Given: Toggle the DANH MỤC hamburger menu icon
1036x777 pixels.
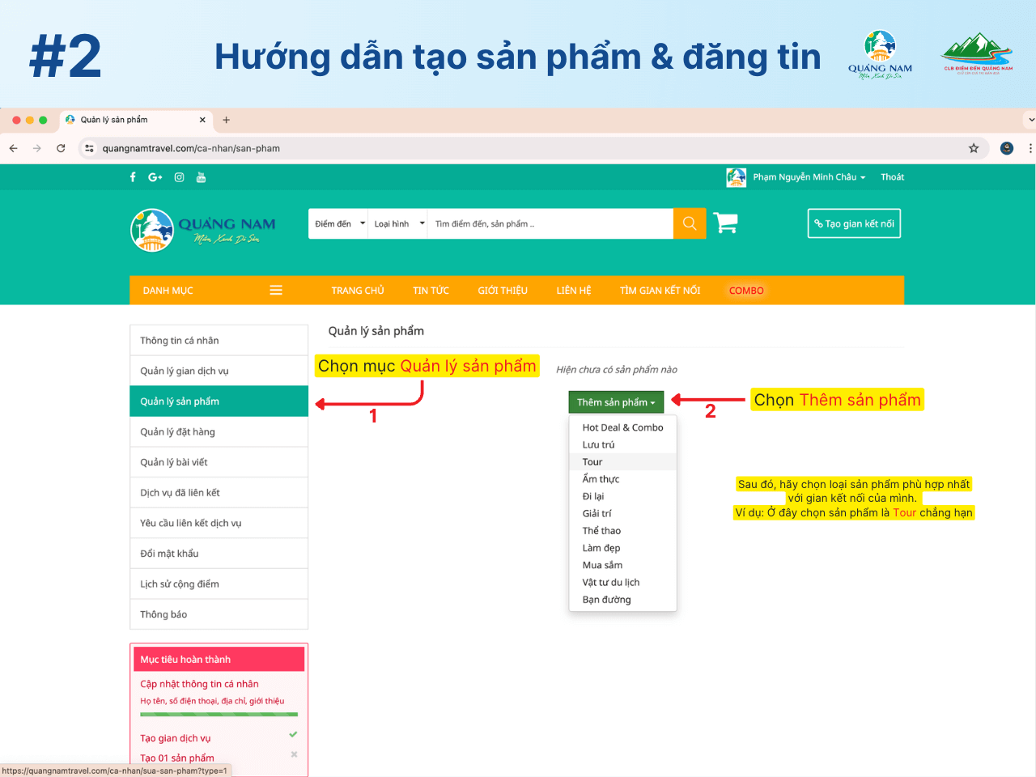Looking at the screenshot, I should tap(276, 291).
